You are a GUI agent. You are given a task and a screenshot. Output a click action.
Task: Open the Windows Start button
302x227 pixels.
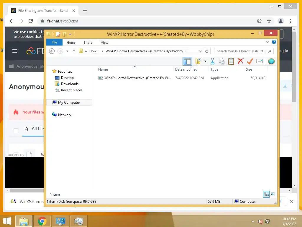7,221
